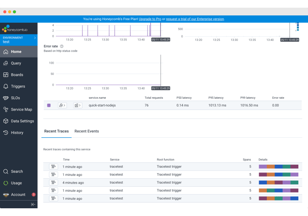Go to the Triggers menu item

click(x=18, y=86)
